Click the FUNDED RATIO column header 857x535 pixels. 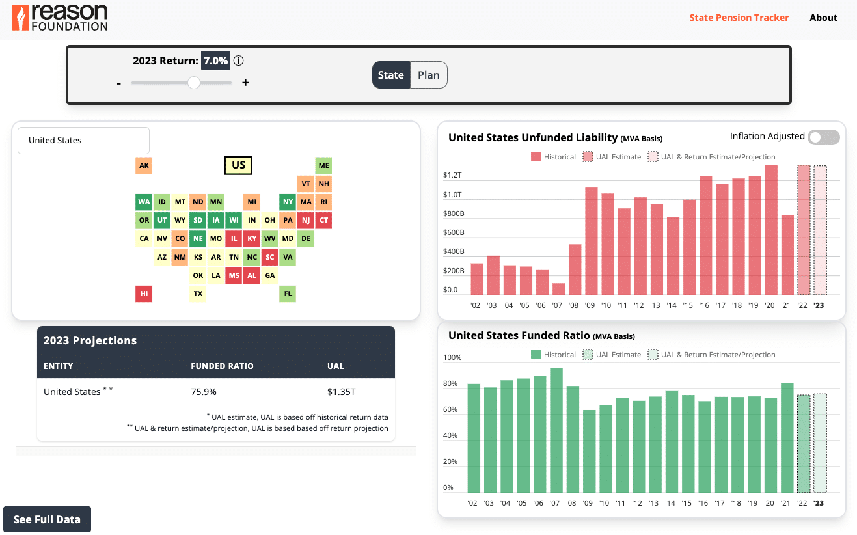tap(223, 366)
